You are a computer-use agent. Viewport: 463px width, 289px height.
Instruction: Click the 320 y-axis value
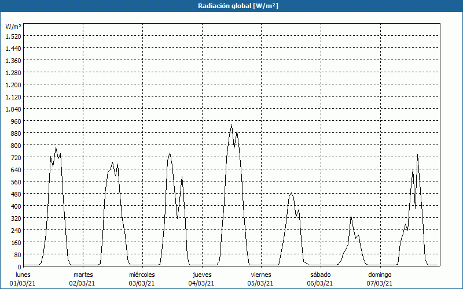click(x=16, y=218)
